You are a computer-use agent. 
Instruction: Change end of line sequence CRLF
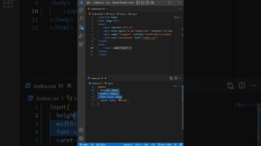click(146, 144)
